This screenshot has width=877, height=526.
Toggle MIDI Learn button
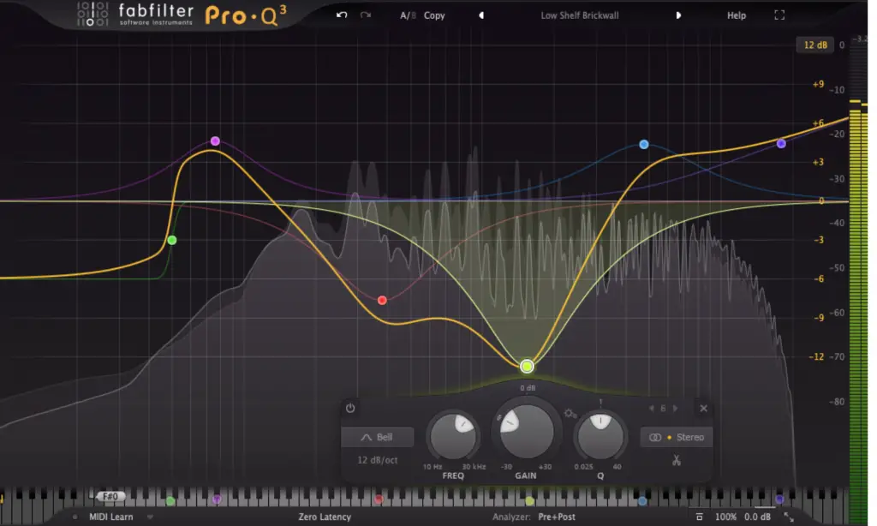[x=110, y=517]
